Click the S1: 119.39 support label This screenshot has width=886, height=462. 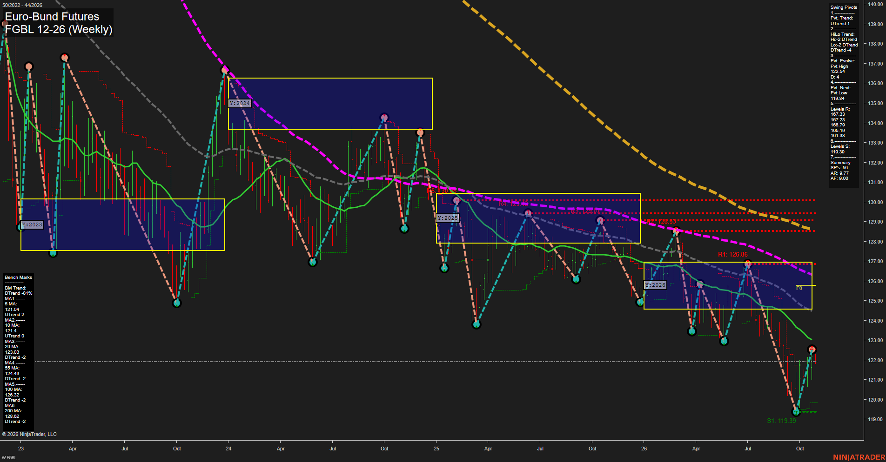(781, 421)
